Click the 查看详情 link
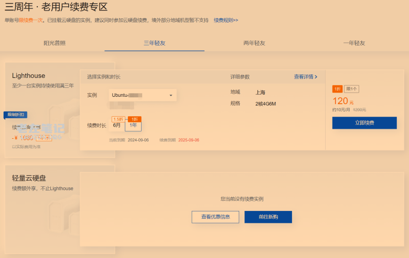The width and height of the screenshot is (409, 258). click(x=304, y=76)
